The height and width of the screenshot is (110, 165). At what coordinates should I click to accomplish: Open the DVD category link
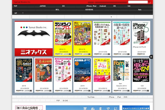125,97
